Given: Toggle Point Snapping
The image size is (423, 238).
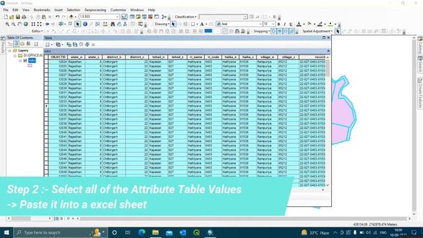Looking at the screenshot, I should [x=274, y=31].
